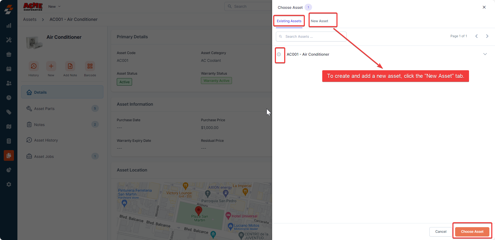The height and width of the screenshot is (240, 495).
Task: Click the Air Conditioner title text
Action: [64, 37]
